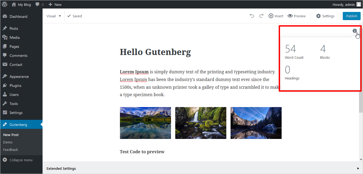Go to the Dashboard menu item
This screenshot has width=363, height=174.
pyautogui.click(x=18, y=16)
